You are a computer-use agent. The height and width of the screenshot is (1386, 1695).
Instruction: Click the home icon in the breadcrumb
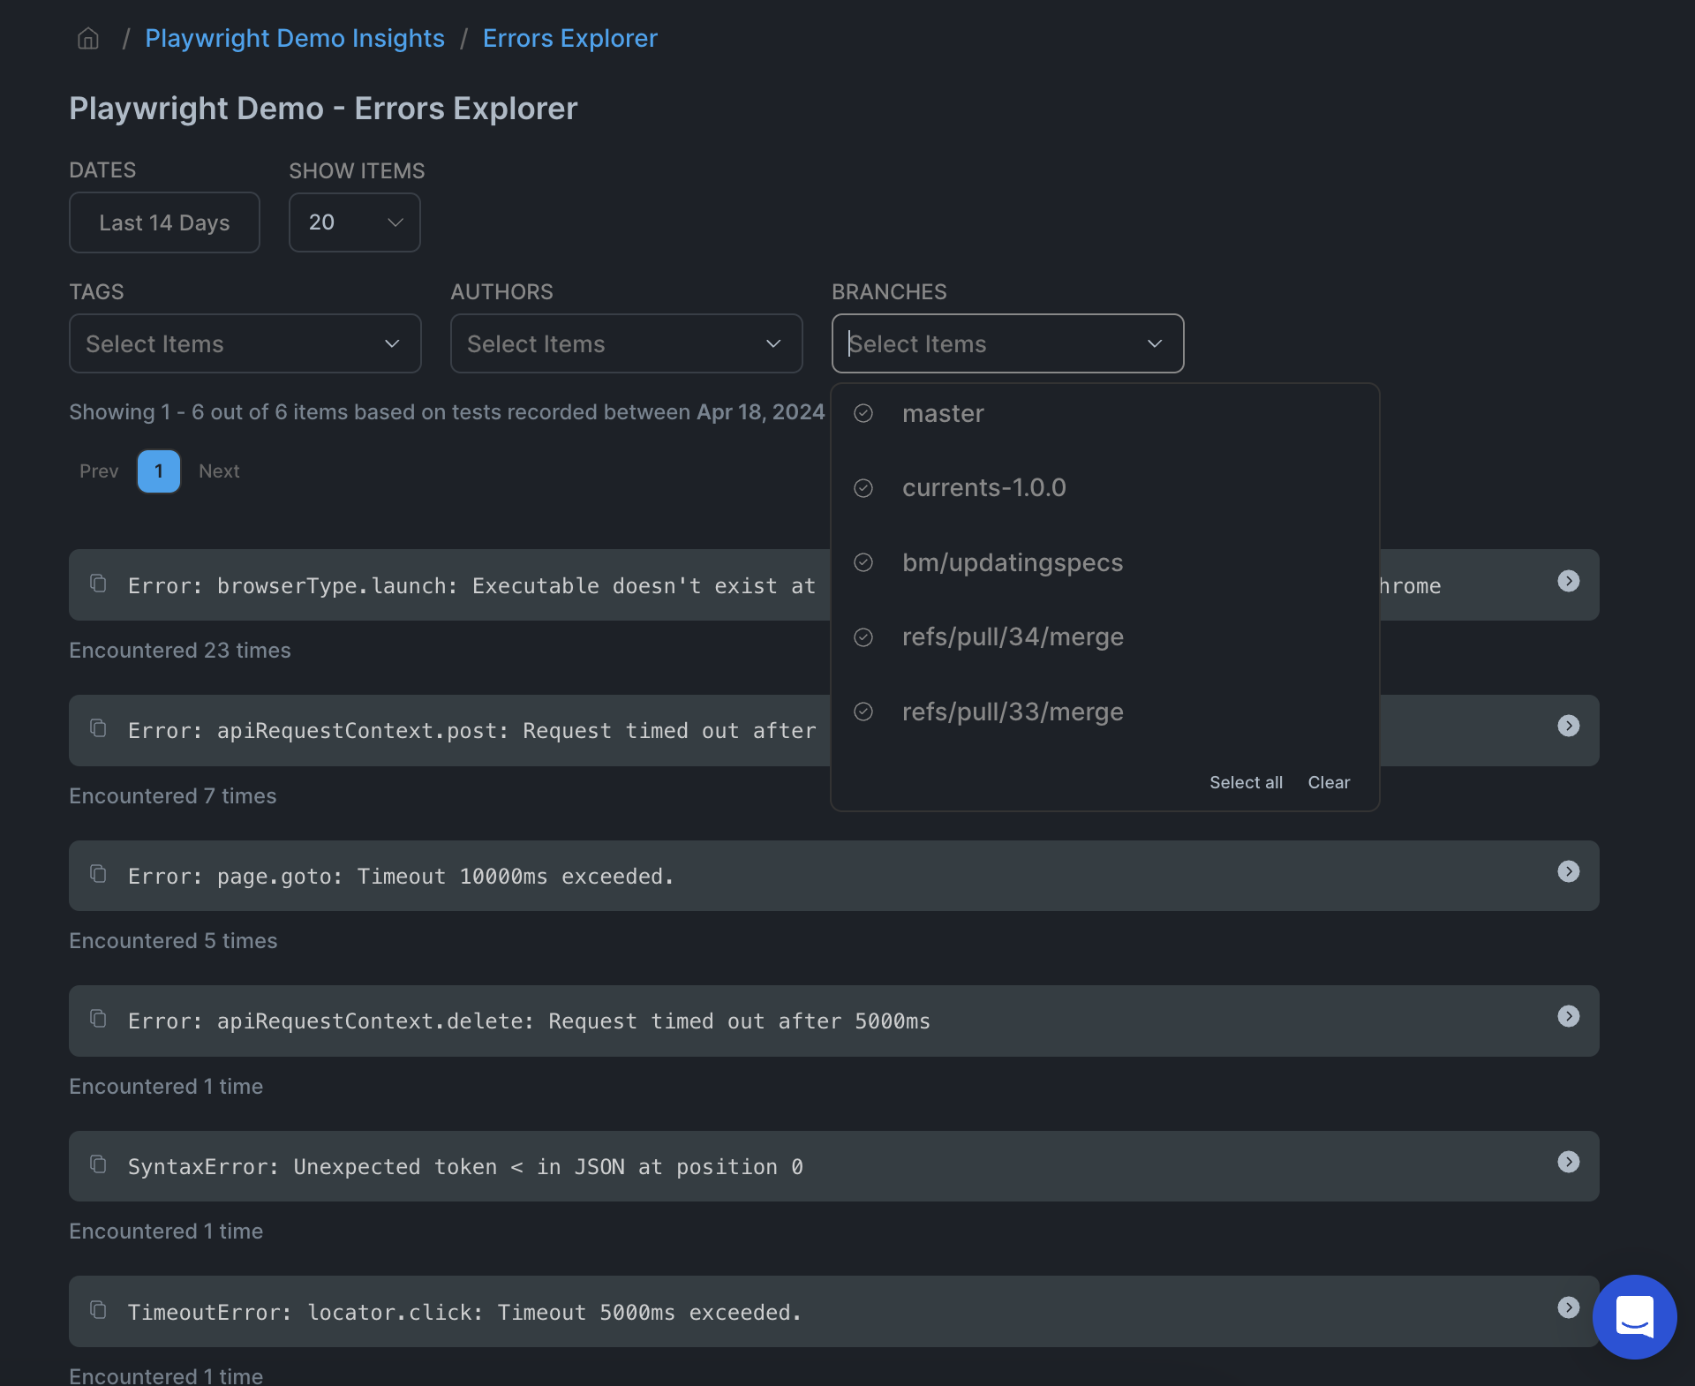click(x=87, y=38)
